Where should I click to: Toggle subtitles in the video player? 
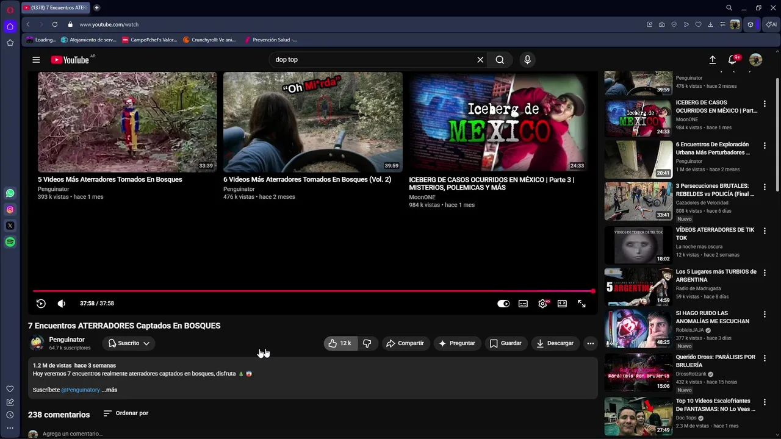(x=523, y=304)
